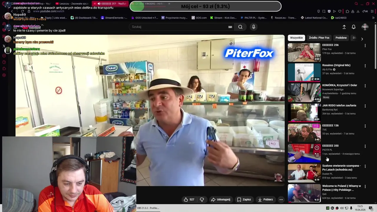Click the video title 'EEEEEEE 350'
The image size is (377, 212).
click(x=330, y=146)
